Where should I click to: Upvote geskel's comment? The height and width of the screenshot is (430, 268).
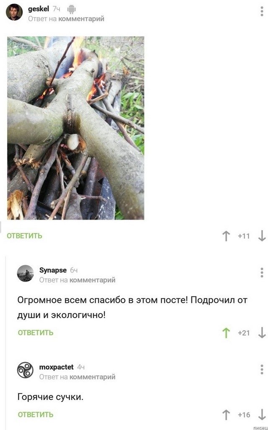click(x=226, y=236)
